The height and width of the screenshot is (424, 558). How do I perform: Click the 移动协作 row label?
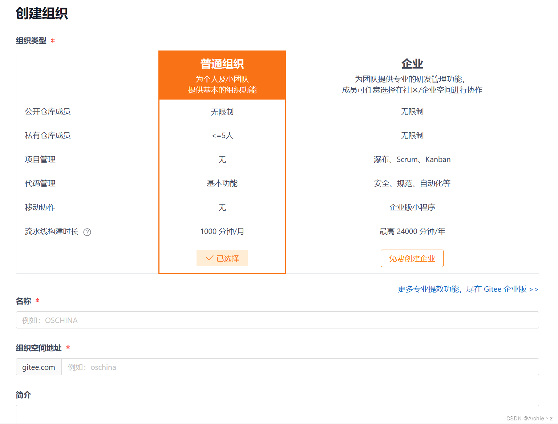click(x=40, y=207)
